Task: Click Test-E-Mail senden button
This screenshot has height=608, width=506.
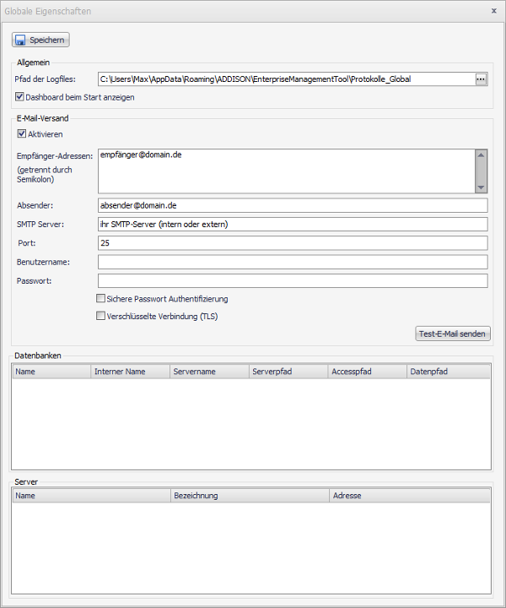Action: point(453,334)
